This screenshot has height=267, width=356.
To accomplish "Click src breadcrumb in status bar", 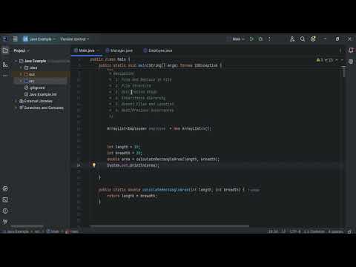I will (37, 231).
